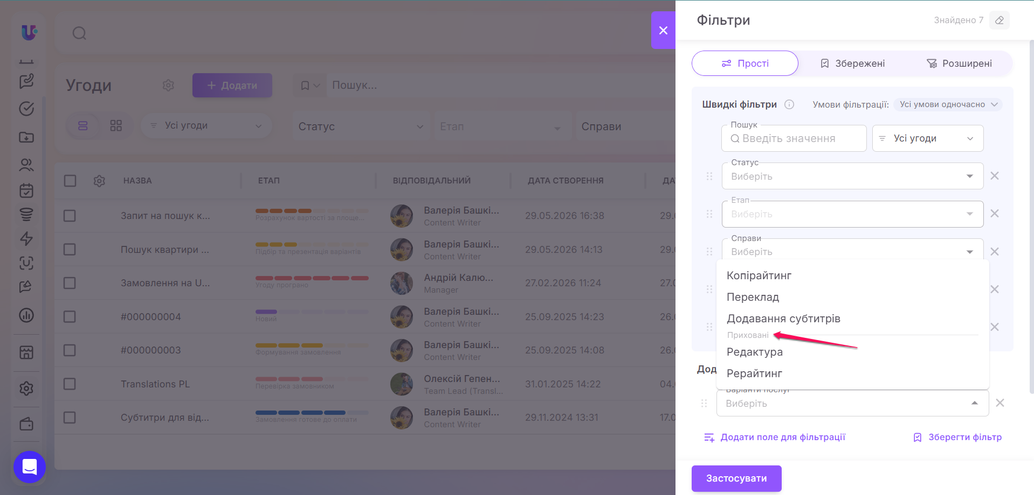Open saved searches bookmark dropdown
1034x495 pixels.
tap(310, 86)
